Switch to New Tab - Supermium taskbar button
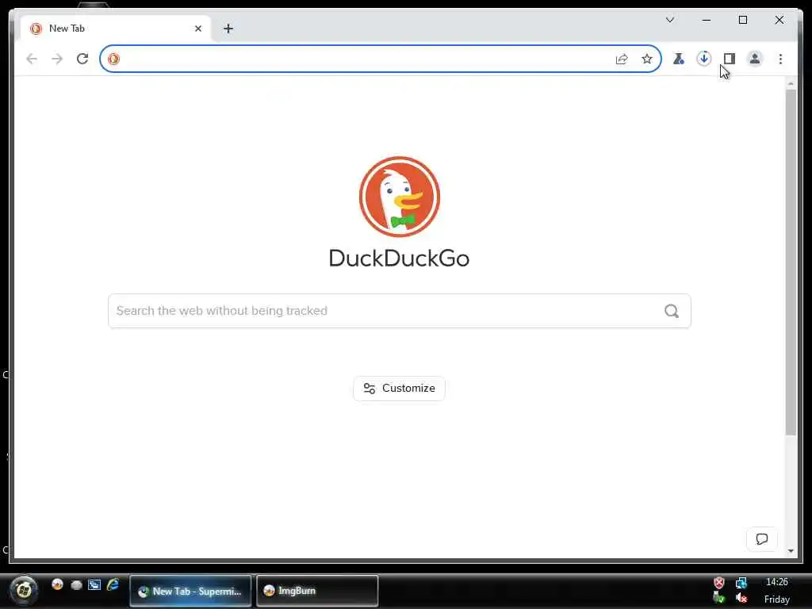 [x=190, y=591]
